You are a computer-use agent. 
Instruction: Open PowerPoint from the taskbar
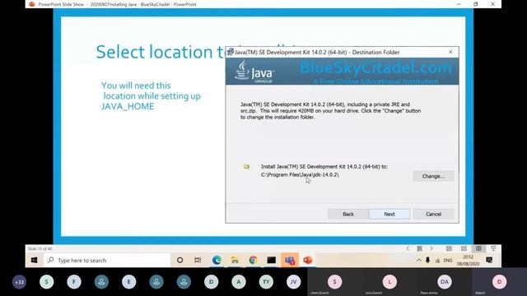[x=308, y=260]
